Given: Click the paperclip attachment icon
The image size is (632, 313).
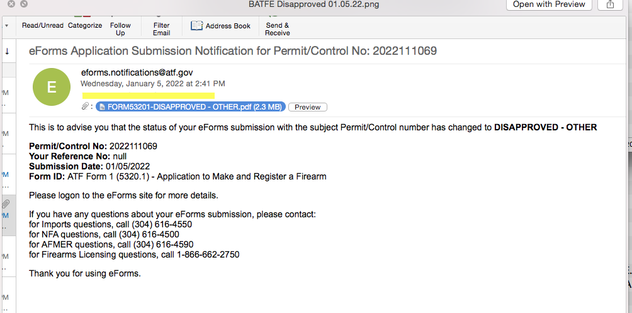Looking at the screenshot, I should pyautogui.click(x=85, y=106).
